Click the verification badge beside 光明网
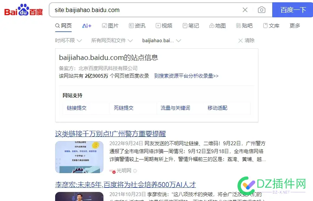Image resolution: width=313 pixels, height=201 pixels. [x=135, y=171]
